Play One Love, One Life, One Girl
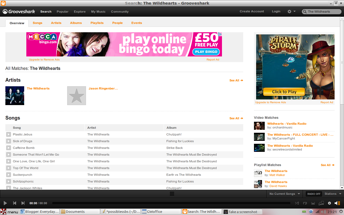 [9, 161]
